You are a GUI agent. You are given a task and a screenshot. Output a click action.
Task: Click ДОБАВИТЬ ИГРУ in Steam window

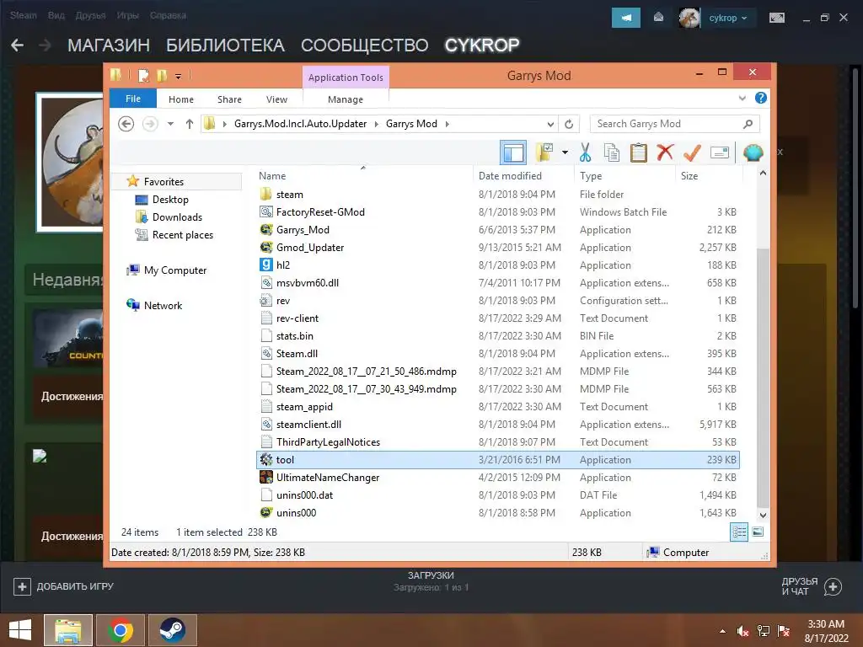click(64, 586)
